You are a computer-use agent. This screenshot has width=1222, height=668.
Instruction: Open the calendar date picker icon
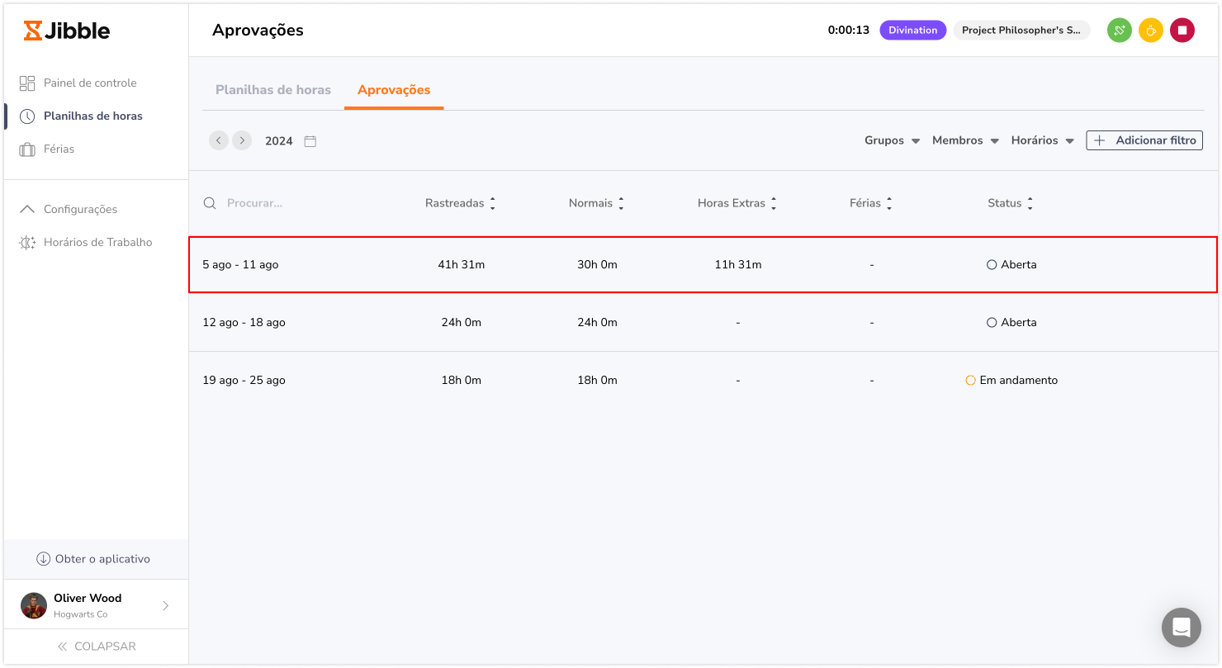click(310, 141)
